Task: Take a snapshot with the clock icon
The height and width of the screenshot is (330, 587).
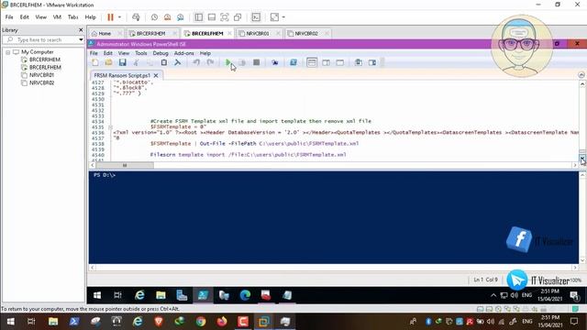Action: click(154, 17)
